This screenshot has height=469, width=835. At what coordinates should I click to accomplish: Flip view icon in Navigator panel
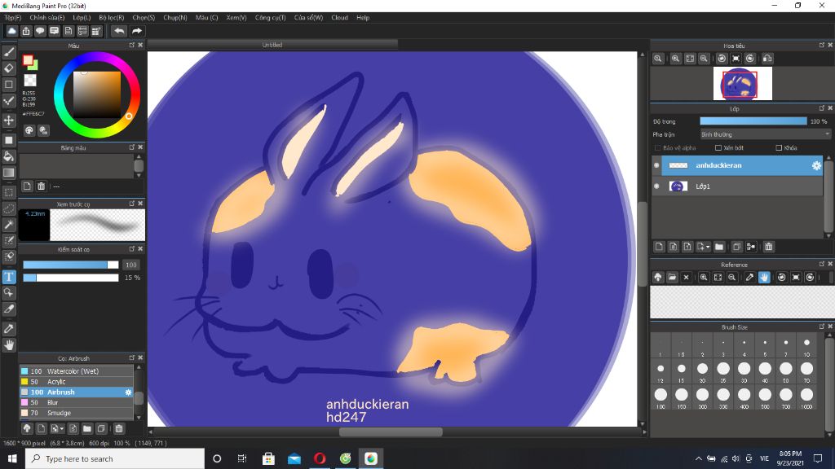click(x=767, y=59)
